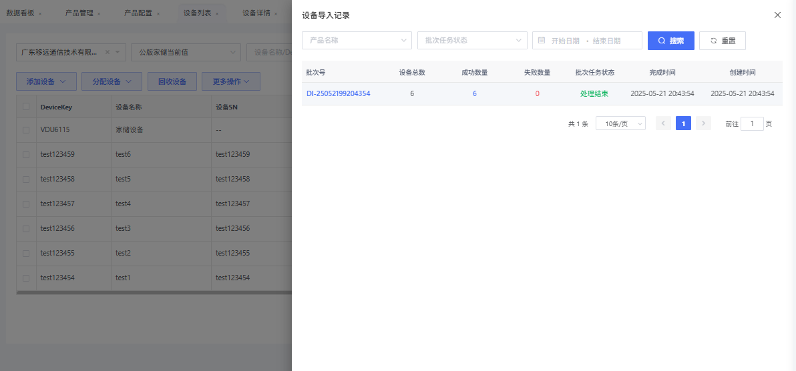
Task: Open the 产品名称 dropdown
Action: [357, 41]
